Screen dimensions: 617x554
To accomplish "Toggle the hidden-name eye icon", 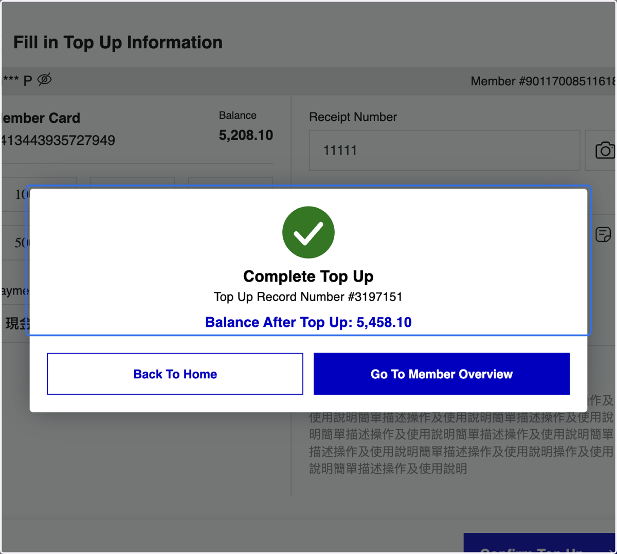I will pyautogui.click(x=45, y=80).
